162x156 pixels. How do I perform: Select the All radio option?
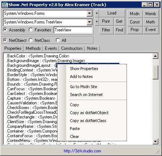pyautogui.click(x=58, y=40)
